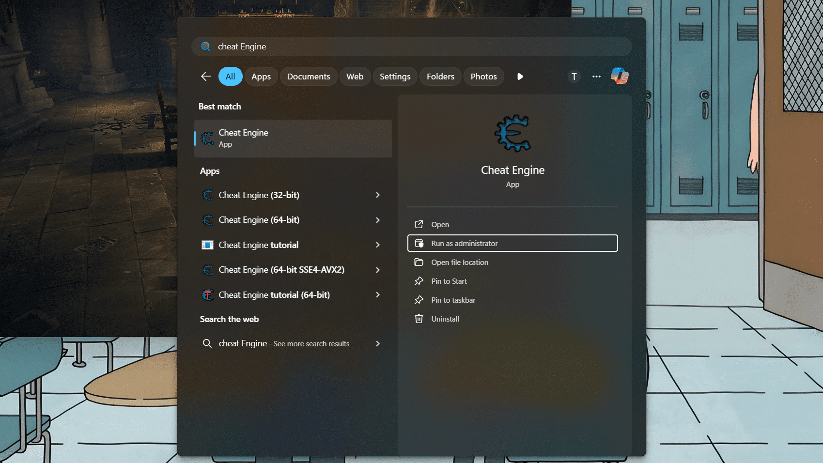Choose Run as administrator
This screenshot has height=463, width=823.
tap(512, 244)
